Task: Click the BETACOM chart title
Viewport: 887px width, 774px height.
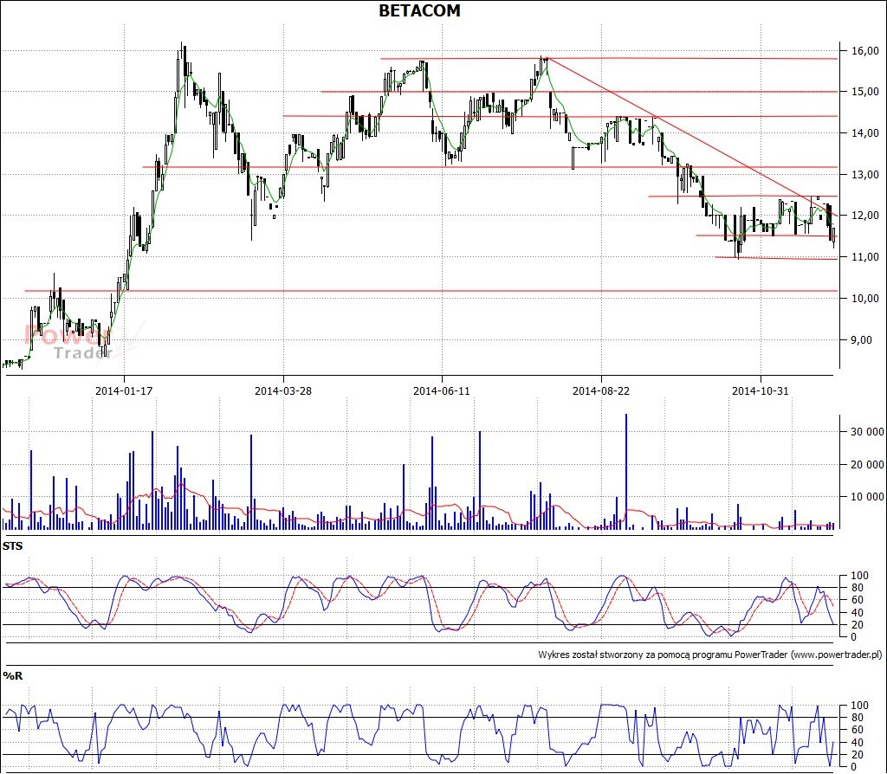Action: 419,10
